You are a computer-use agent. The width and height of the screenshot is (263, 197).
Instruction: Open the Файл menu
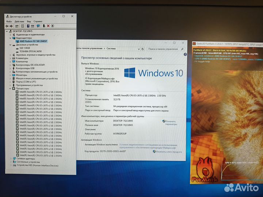(8, 21)
